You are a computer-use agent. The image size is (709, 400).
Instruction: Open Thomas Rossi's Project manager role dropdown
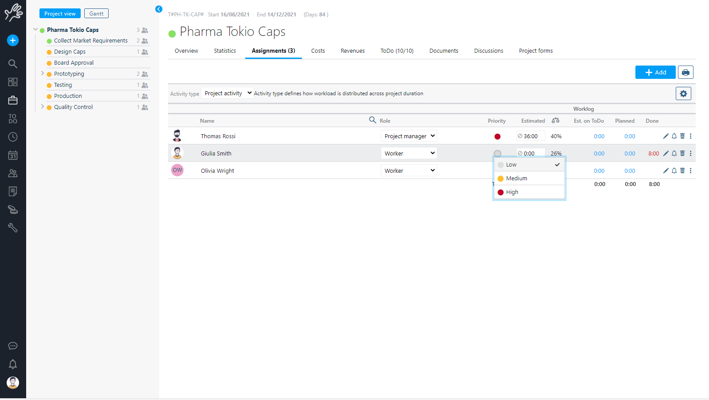[x=409, y=136]
